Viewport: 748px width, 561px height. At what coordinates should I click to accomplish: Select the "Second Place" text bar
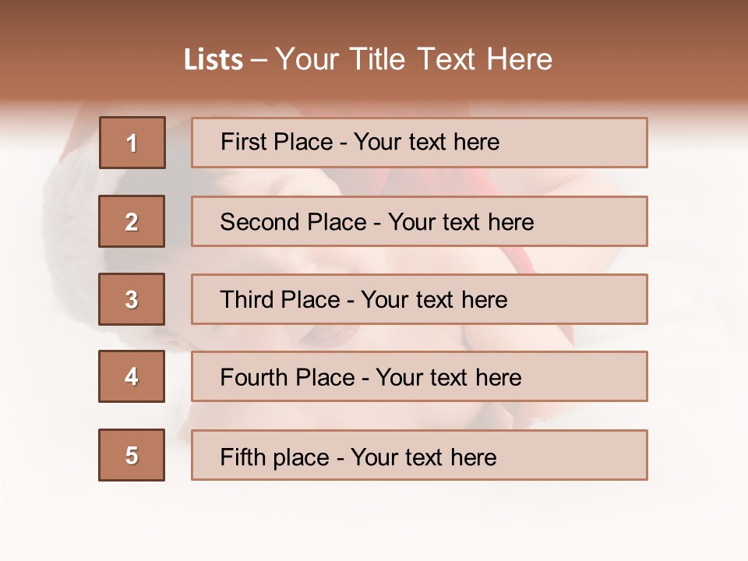click(419, 221)
